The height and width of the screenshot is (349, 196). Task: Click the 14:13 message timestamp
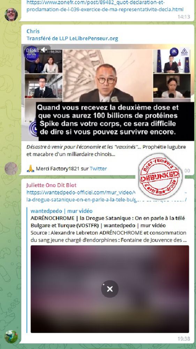(183, 17)
